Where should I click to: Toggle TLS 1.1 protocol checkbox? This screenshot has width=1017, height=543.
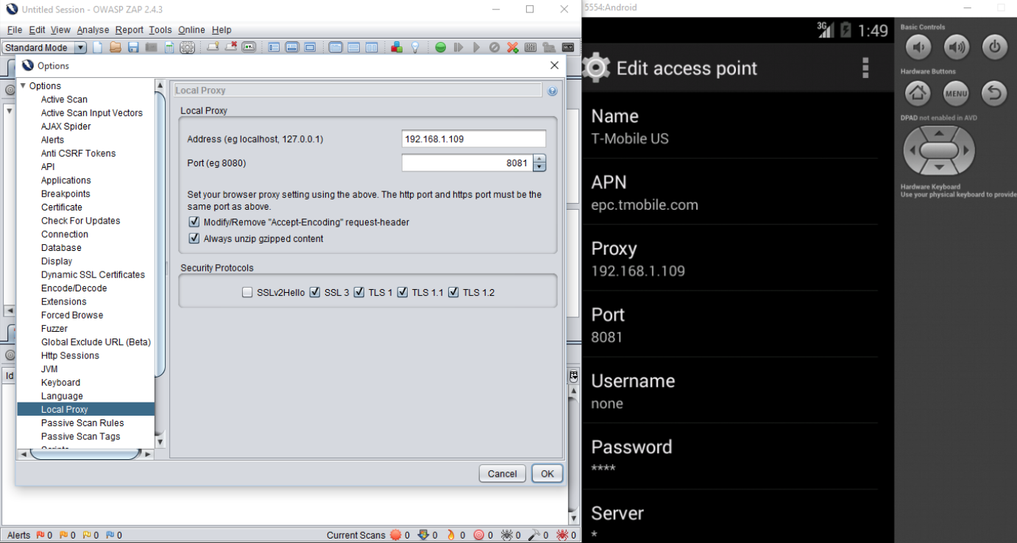point(403,292)
